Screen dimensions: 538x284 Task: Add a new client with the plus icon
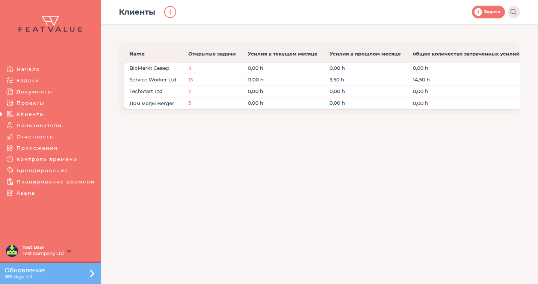(170, 12)
